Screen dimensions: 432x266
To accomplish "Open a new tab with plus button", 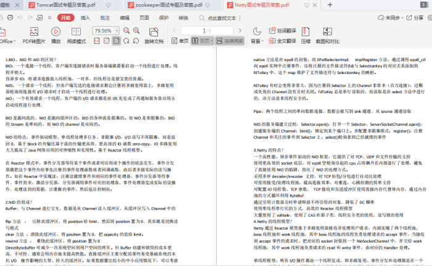I will (x=330, y=5).
